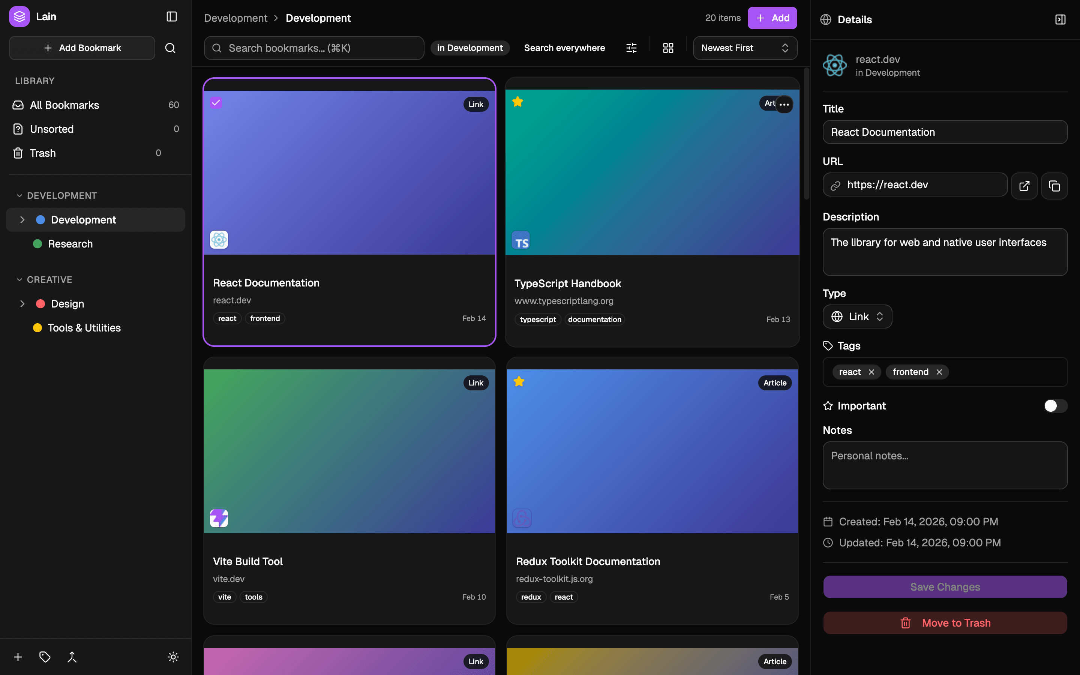The image size is (1080, 675).
Task: Close the Details panel icon
Action: [x=1060, y=19]
